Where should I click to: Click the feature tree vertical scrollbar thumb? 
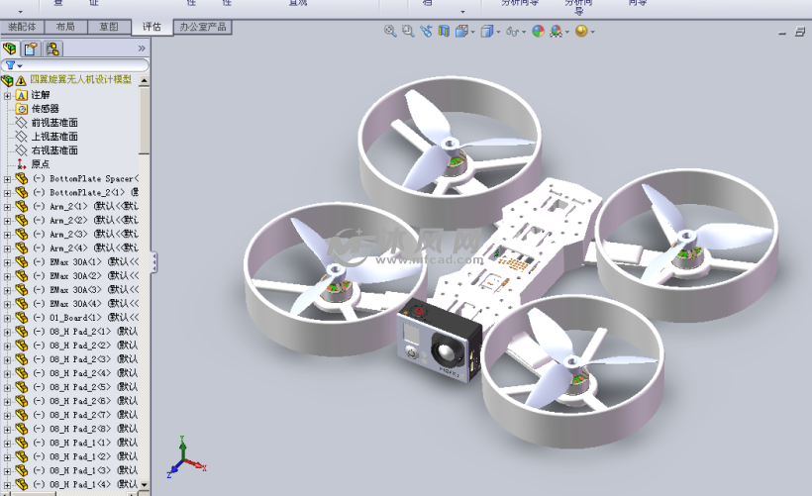click(144, 120)
